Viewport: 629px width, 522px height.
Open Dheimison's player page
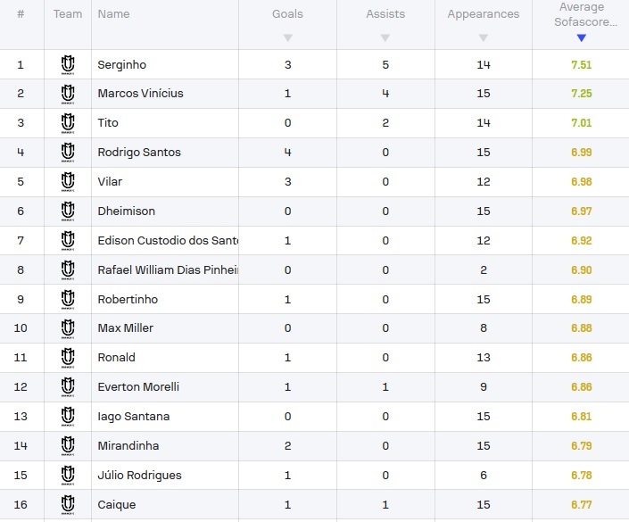point(127,211)
